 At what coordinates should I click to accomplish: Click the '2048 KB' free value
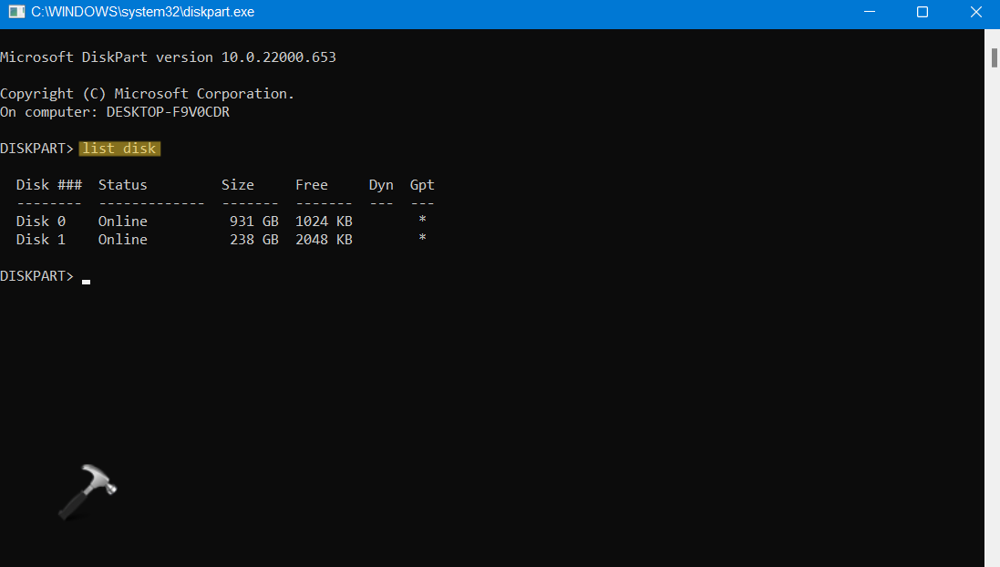pos(324,240)
